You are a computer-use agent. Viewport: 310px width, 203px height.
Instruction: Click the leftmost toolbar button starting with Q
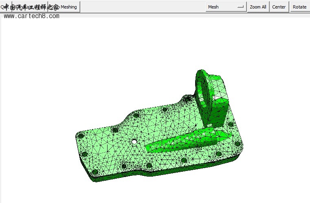coord(6,7)
